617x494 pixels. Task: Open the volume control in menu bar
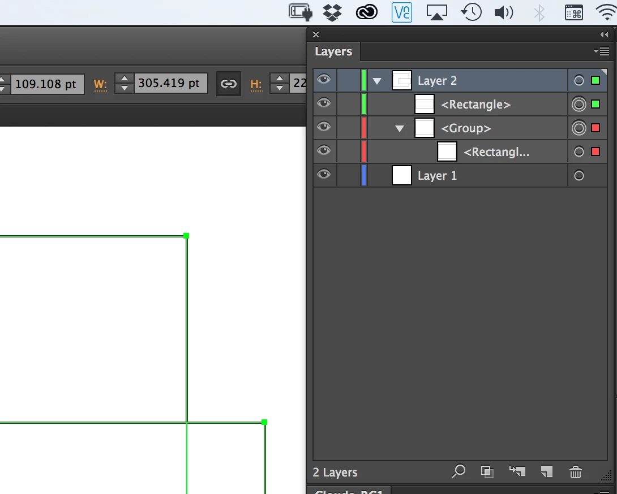[504, 12]
